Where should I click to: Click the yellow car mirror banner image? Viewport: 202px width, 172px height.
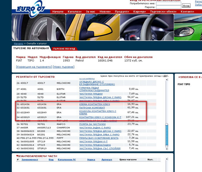point(92,27)
